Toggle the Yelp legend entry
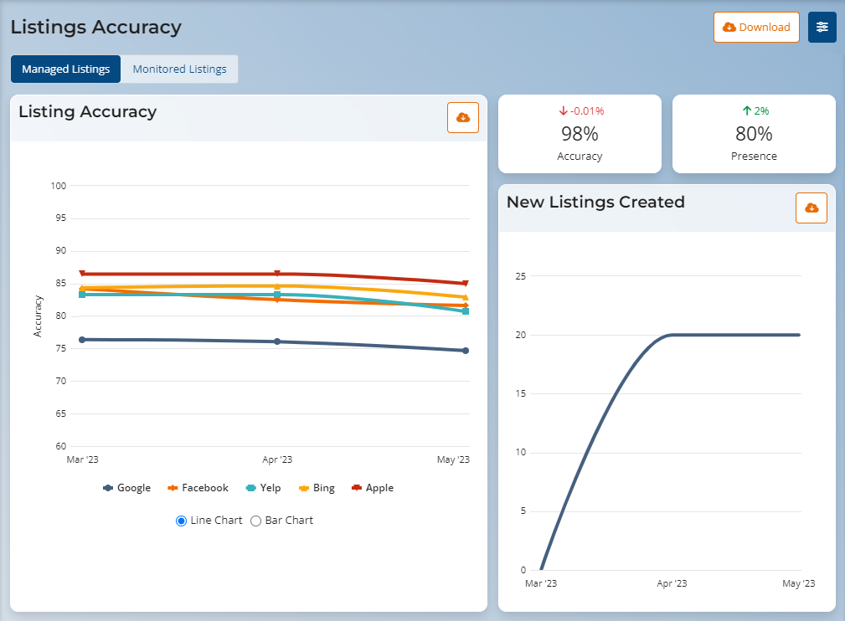The height and width of the screenshot is (621, 845). pyautogui.click(x=263, y=488)
